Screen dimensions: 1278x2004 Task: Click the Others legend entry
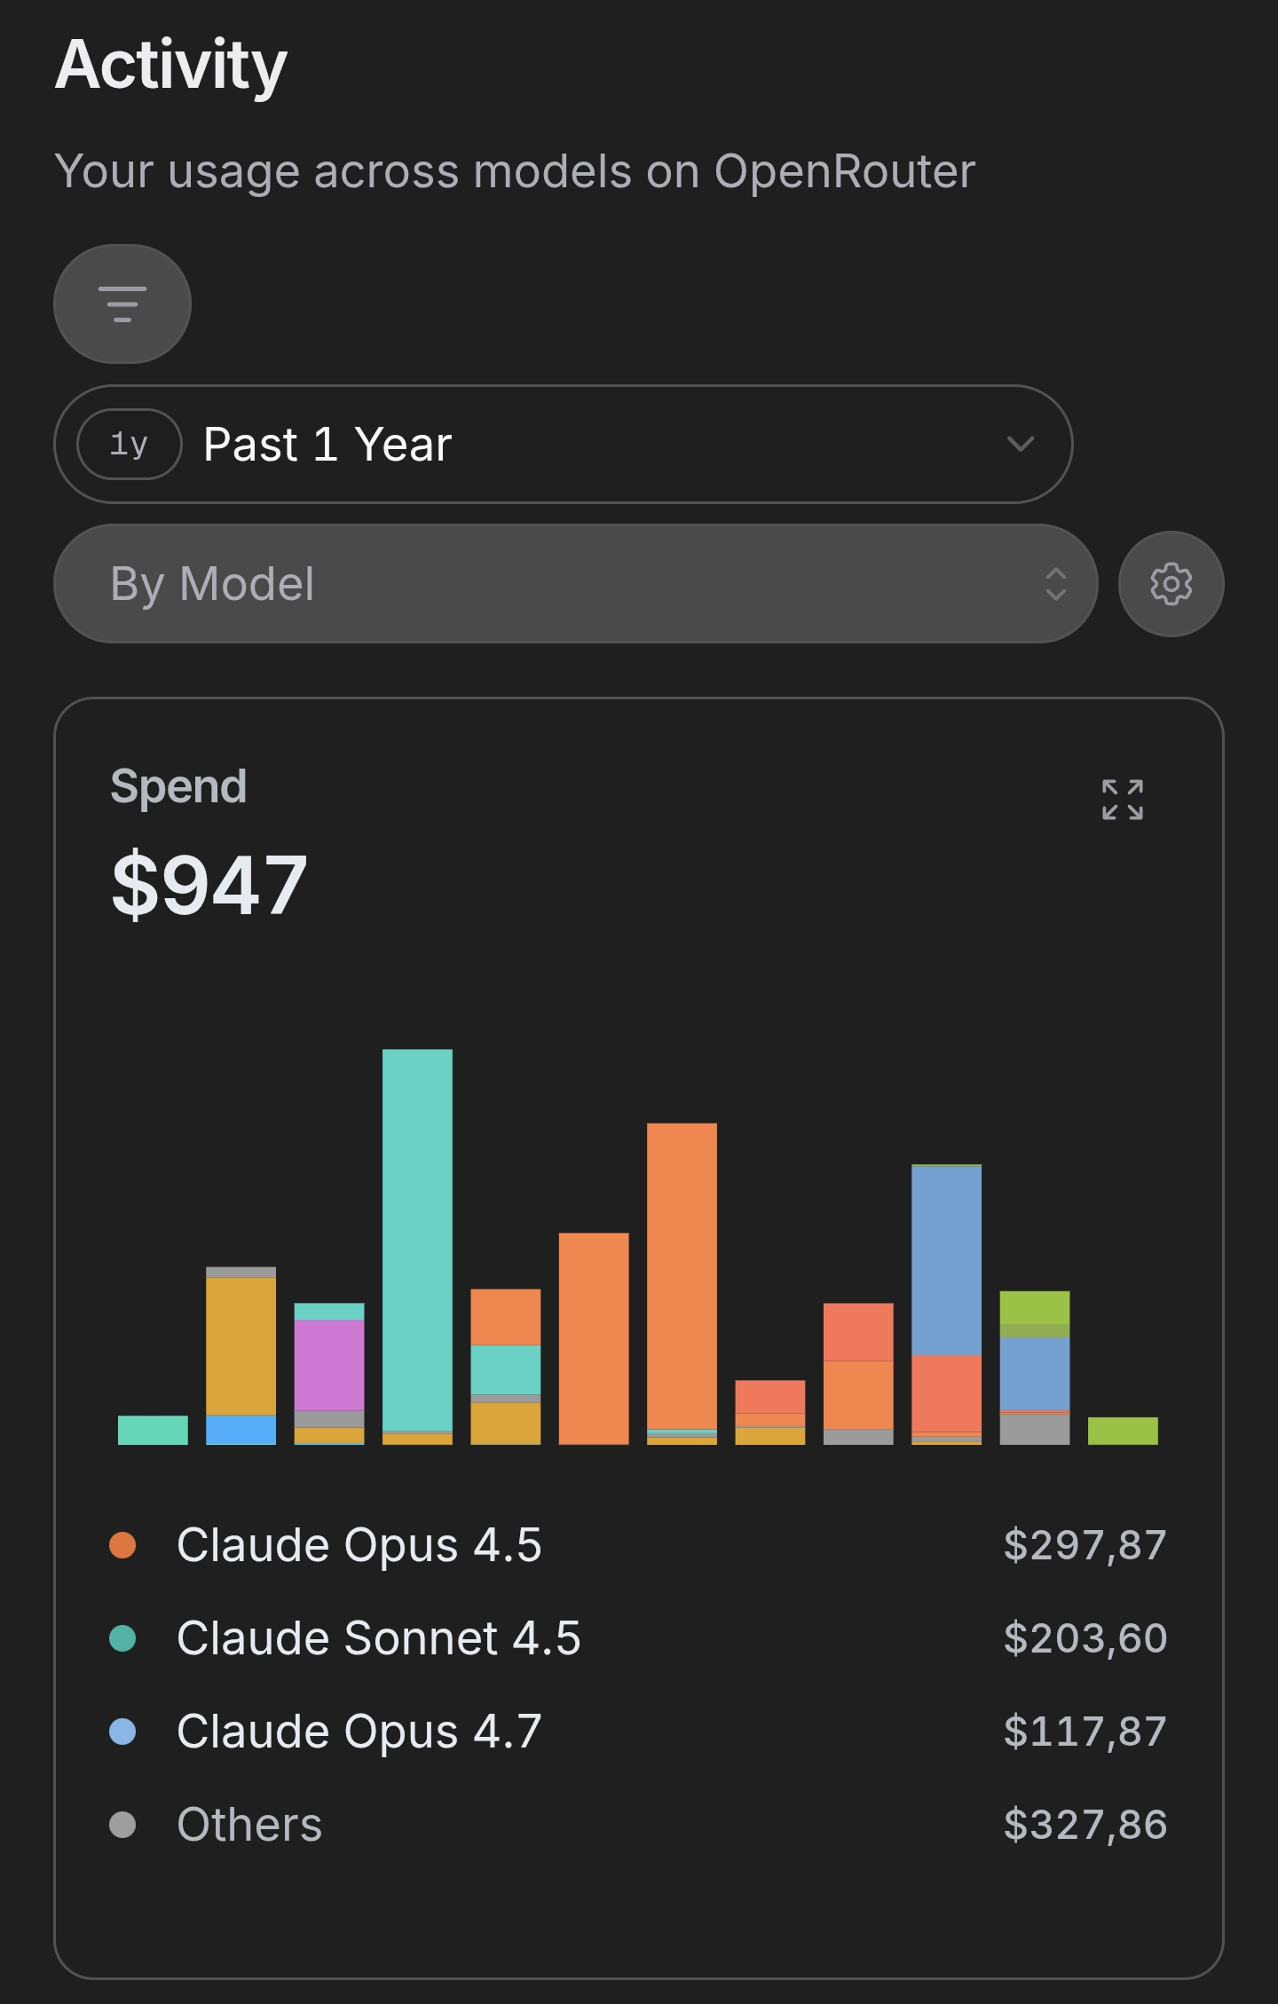(x=638, y=1825)
